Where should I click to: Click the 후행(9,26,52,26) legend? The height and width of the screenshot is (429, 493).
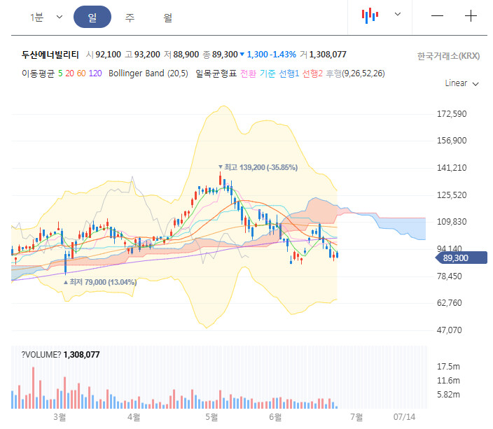click(355, 73)
